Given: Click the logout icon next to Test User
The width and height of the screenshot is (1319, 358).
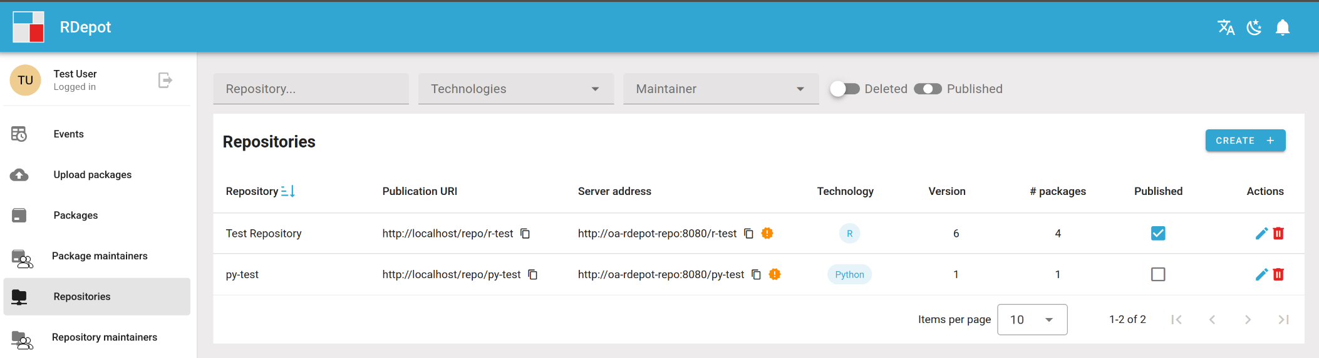Looking at the screenshot, I should click(x=165, y=80).
